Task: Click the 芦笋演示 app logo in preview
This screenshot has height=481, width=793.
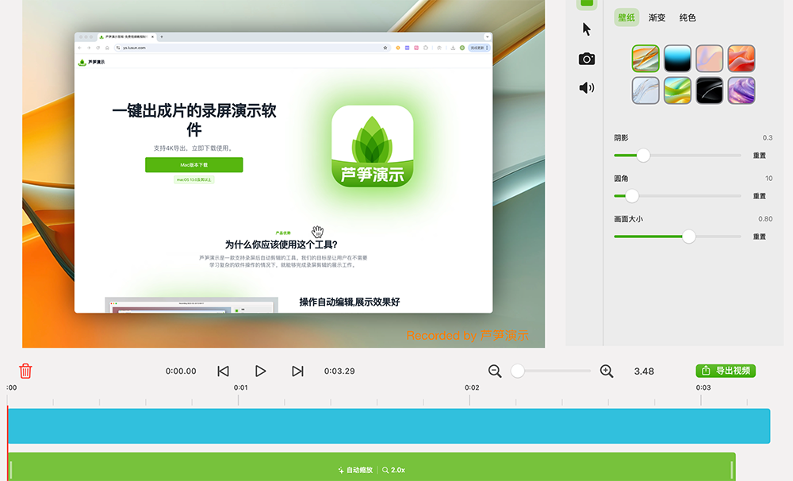Action: click(x=372, y=146)
